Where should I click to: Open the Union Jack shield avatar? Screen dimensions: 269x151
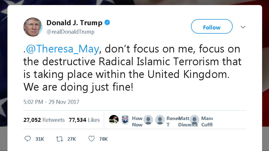tap(124, 119)
